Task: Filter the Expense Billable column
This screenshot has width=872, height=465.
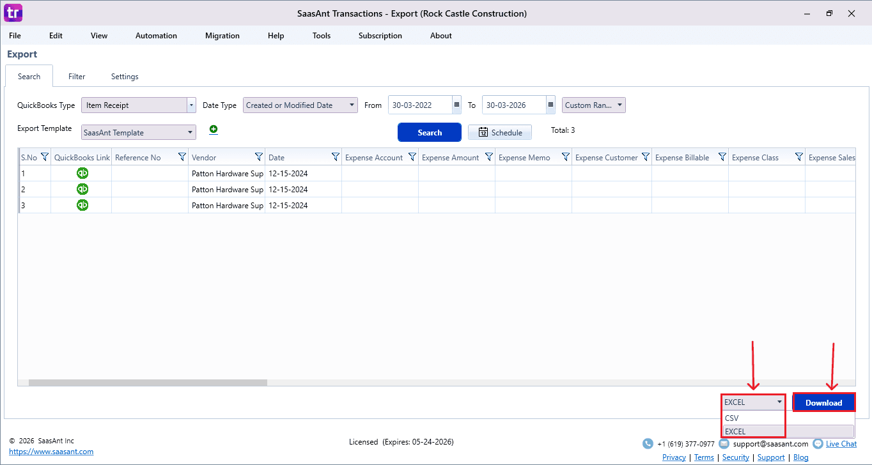Action: pos(722,157)
